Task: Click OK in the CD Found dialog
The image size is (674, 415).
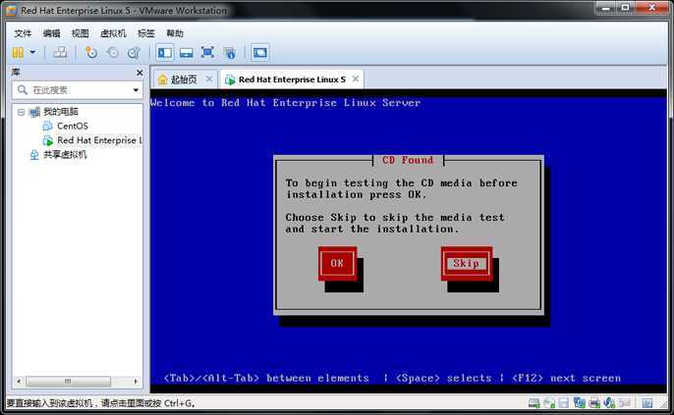Action: 337,263
